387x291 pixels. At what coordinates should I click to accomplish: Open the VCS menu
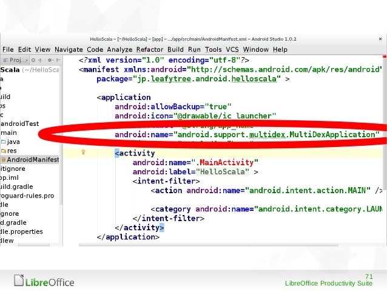pyautogui.click(x=232, y=49)
